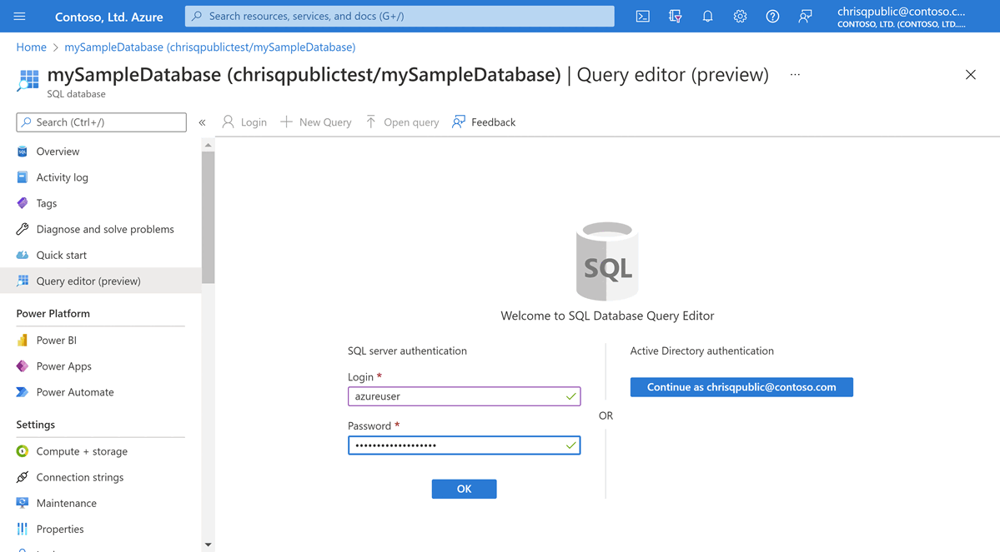Open the ellipsis more options menu
This screenshot has width=1000, height=552.
pyautogui.click(x=795, y=75)
